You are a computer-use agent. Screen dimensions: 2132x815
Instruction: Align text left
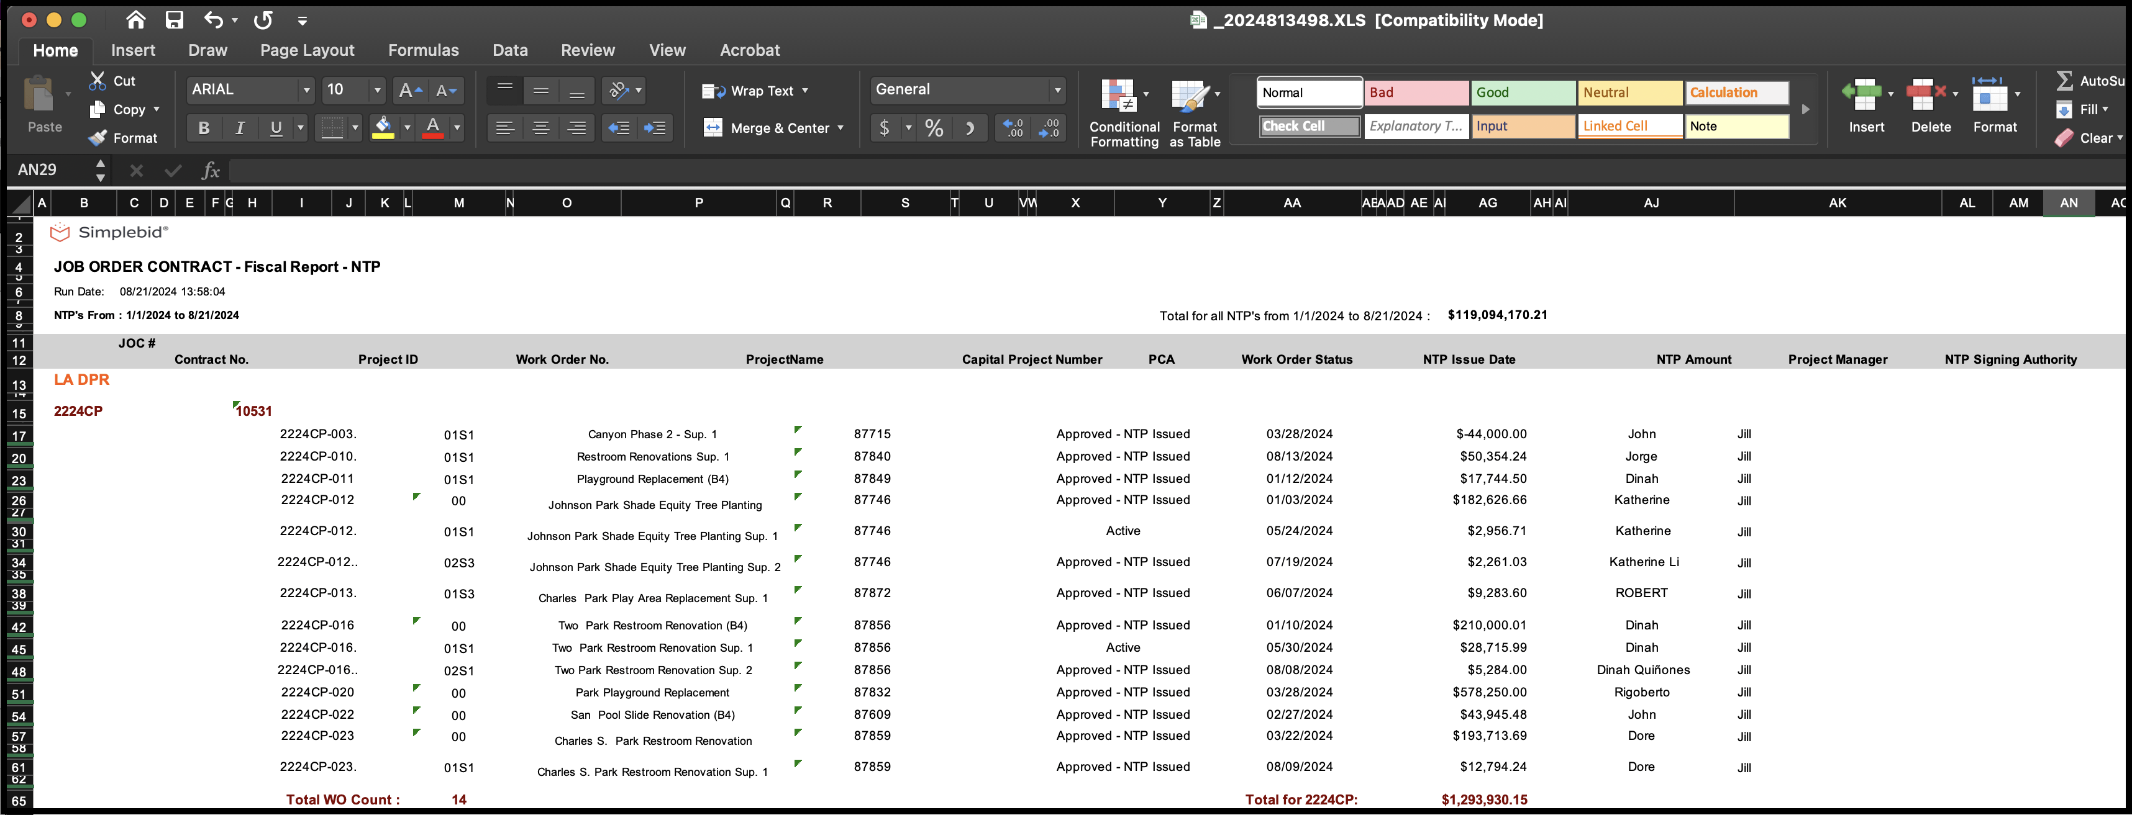click(x=505, y=128)
